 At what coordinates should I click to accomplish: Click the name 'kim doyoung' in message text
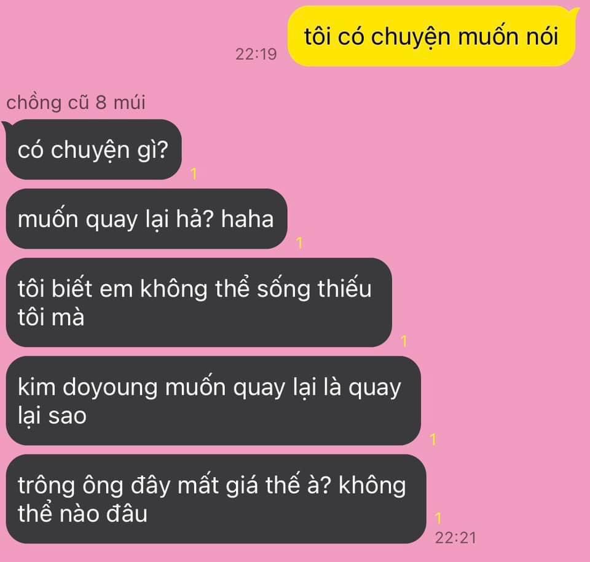(87, 387)
